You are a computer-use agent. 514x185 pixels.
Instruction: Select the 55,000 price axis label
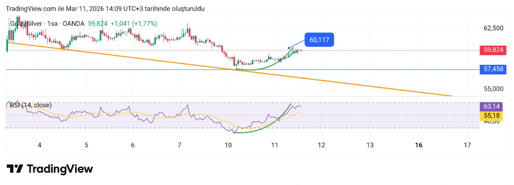tap(493, 89)
